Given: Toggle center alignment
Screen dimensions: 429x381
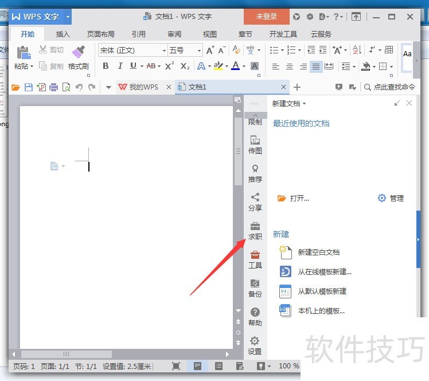Looking at the screenshot, I should pyautogui.click(x=289, y=66).
